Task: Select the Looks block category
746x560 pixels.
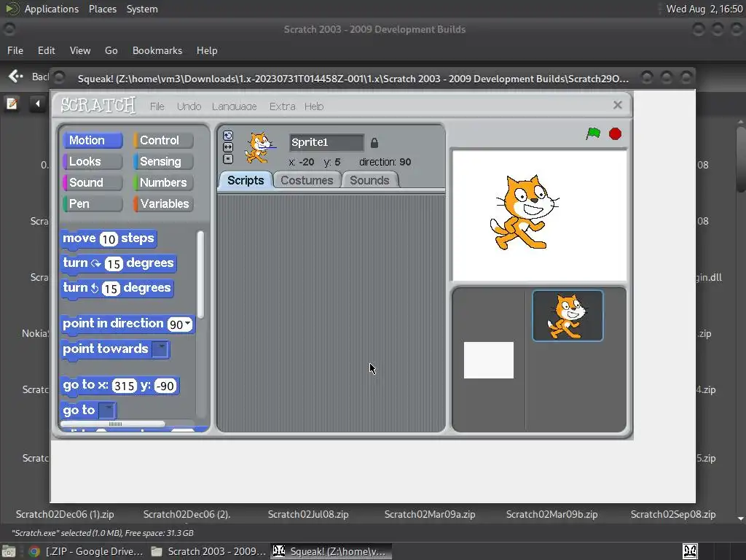Action: 93,161
